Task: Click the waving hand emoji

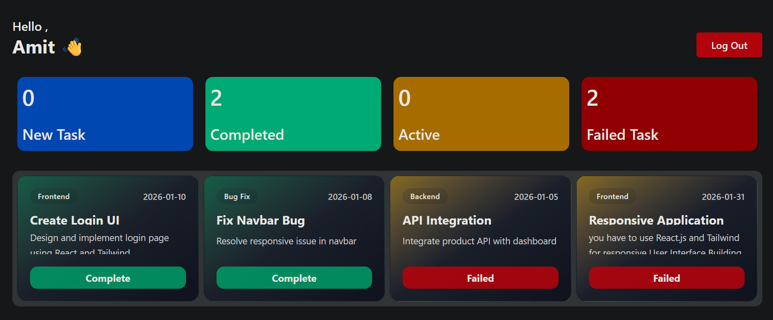Action: (74, 47)
